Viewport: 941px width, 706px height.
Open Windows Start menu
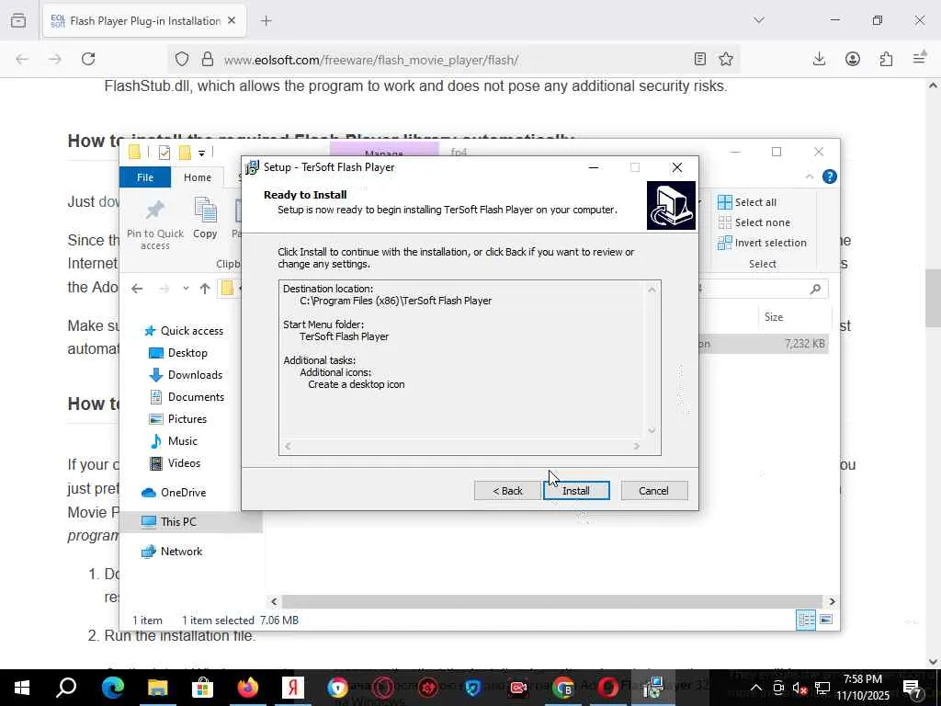point(22,688)
